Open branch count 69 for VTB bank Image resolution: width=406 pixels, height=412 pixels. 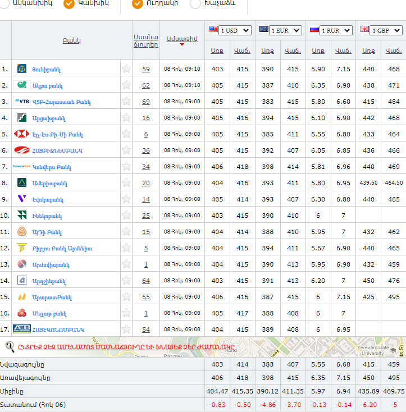(x=146, y=102)
